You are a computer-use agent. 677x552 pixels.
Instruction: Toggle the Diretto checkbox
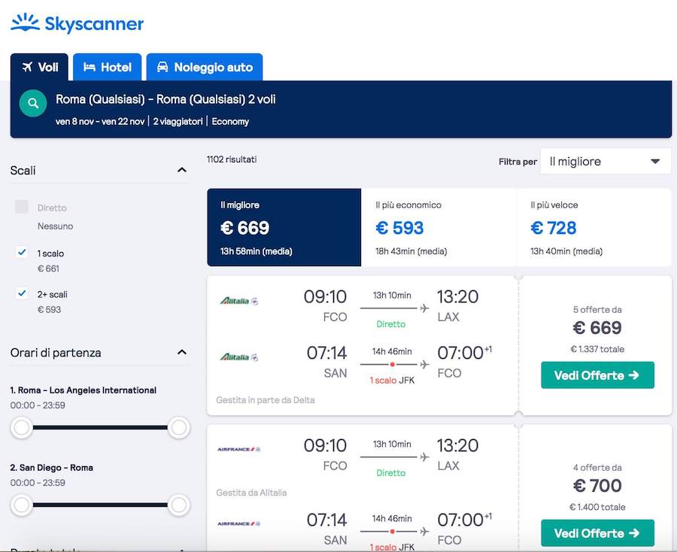pos(22,207)
